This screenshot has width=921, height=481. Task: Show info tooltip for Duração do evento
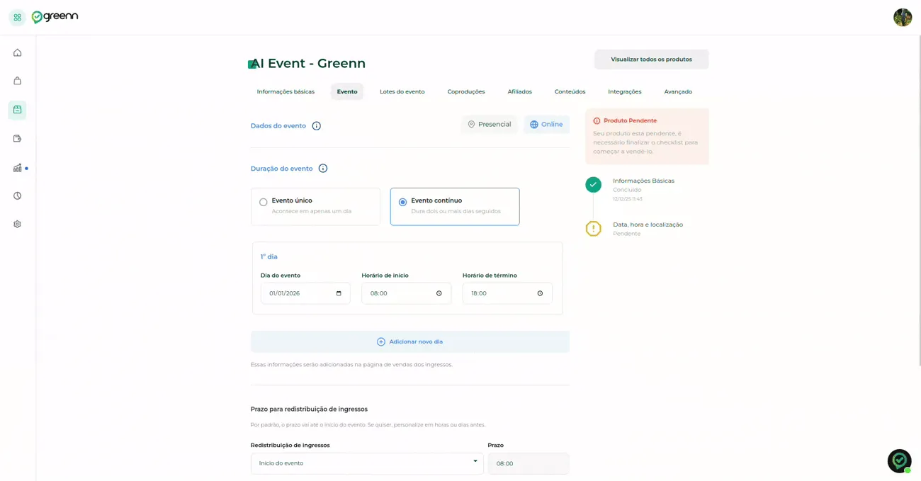pyautogui.click(x=323, y=169)
